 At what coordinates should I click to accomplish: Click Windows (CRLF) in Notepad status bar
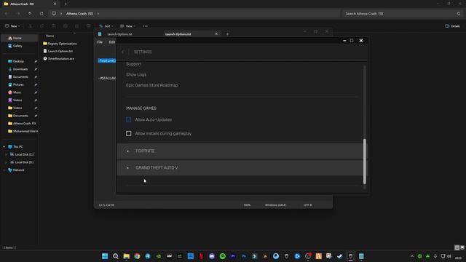tap(275, 205)
